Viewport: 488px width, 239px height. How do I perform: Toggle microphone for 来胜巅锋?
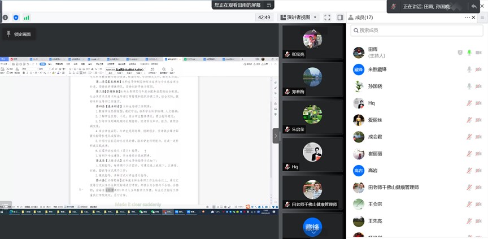point(469,69)
